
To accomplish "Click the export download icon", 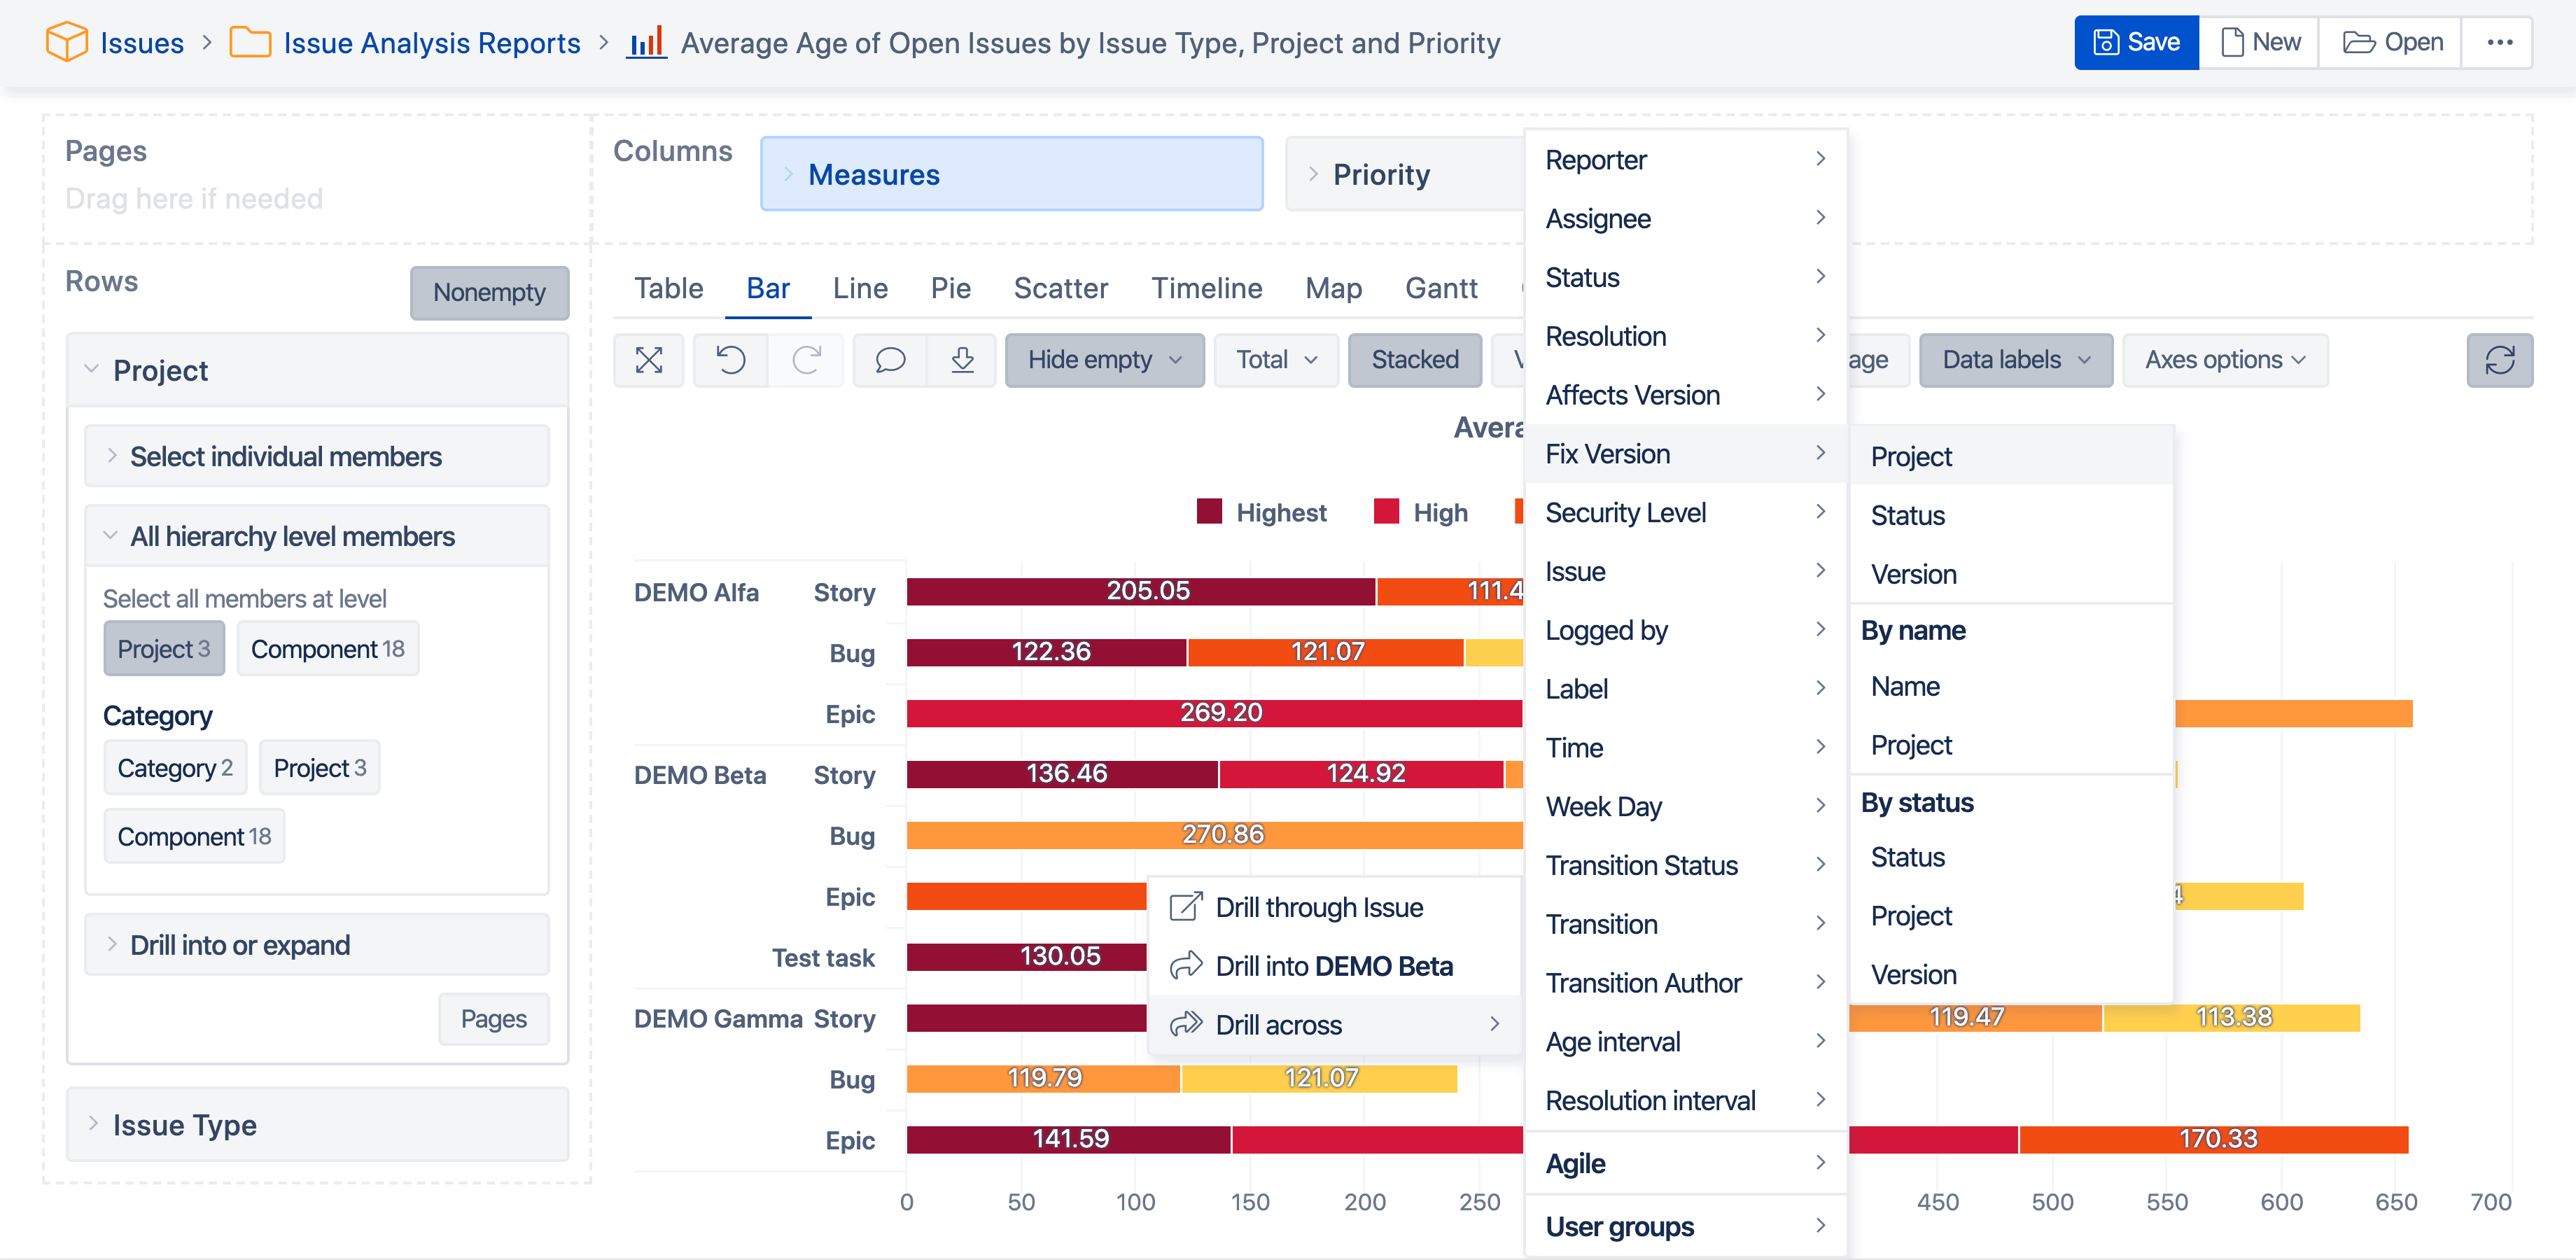I will [x=962, y=360].
